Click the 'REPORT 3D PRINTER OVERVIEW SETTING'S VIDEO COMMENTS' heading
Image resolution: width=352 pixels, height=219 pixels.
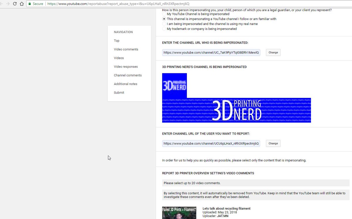208,173
